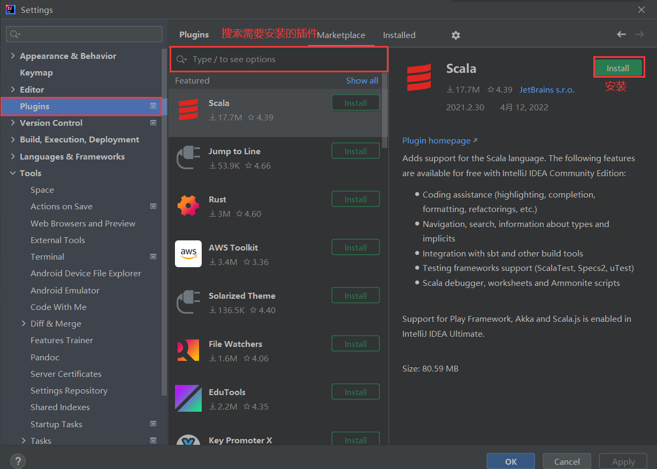Click the Scala plugin icon in list
Viewport: 657px width, 469px height.
188,109
